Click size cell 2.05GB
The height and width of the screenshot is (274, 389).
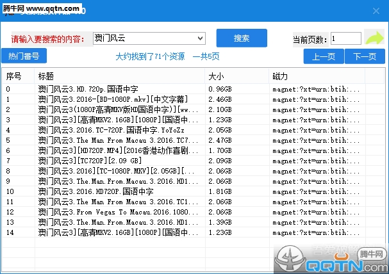click(220, 130)
